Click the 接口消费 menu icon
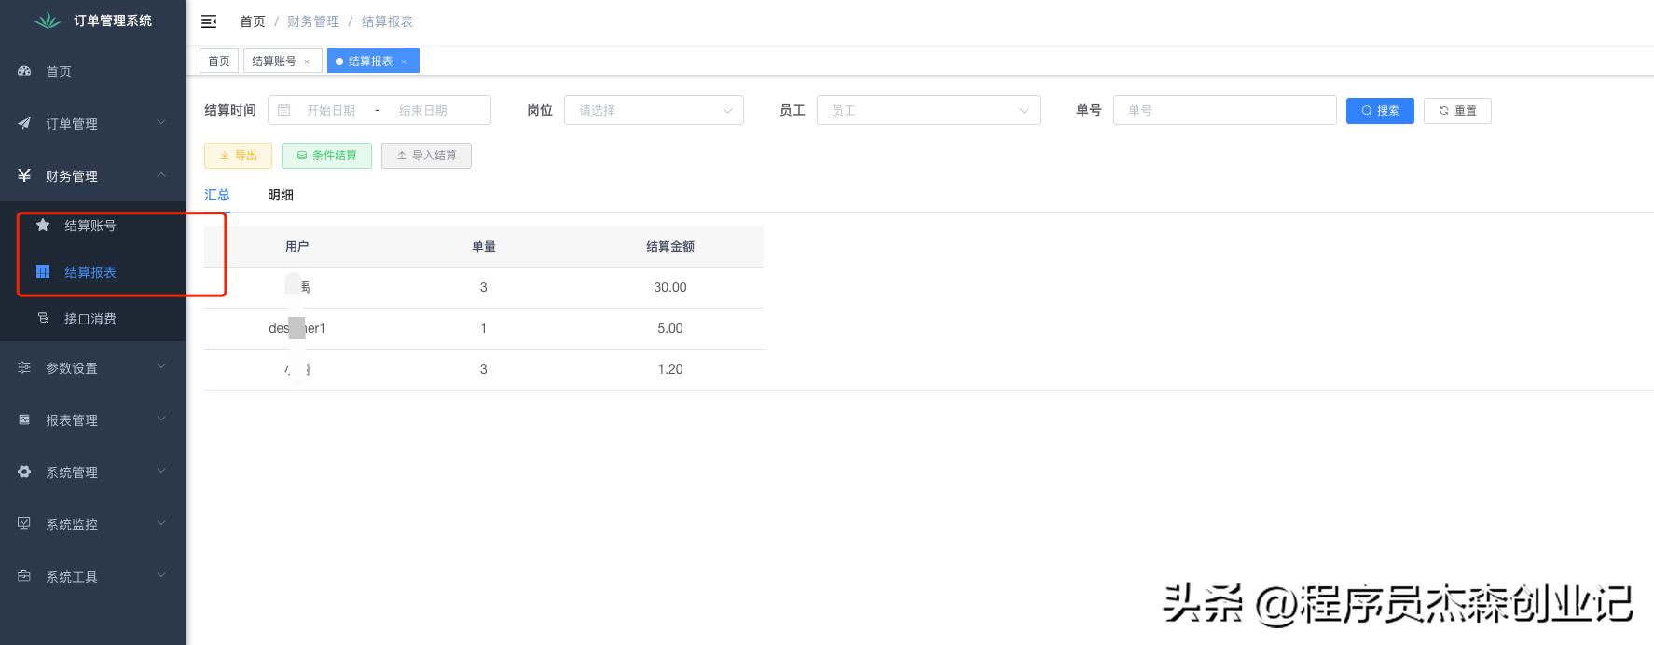The width and height of the screenshot is (1654, 645). click(x=43, y=319)
